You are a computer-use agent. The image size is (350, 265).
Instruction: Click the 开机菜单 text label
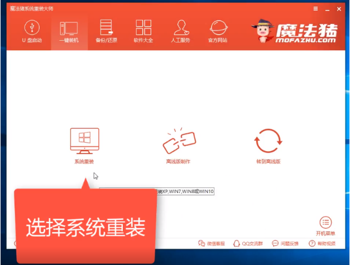point(325,233)
